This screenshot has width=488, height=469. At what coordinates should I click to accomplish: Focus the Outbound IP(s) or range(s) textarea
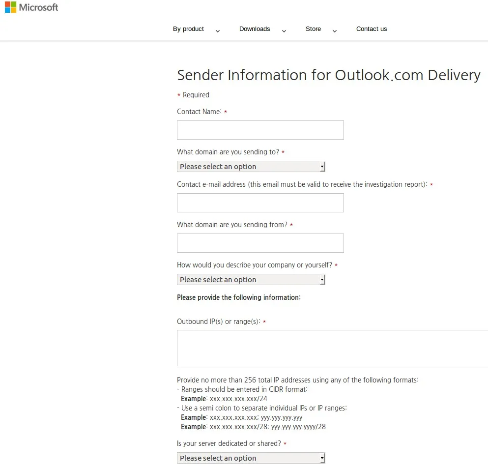tap(332, 348)
